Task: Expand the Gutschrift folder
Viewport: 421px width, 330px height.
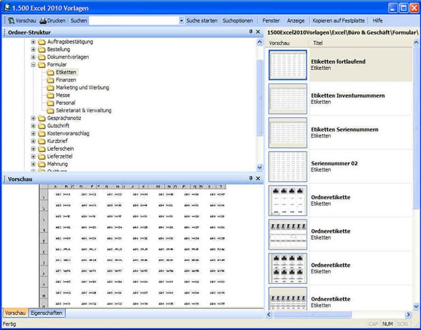Action: coord(33,126)
